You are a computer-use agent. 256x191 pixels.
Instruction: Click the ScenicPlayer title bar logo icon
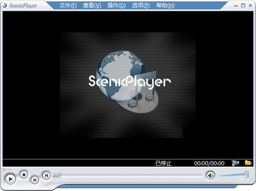[5, 5]
